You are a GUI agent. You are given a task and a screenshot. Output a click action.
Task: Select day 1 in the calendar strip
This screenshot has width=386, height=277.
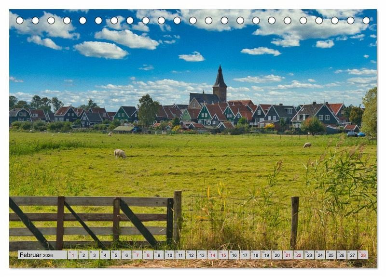tap(73, 255)
